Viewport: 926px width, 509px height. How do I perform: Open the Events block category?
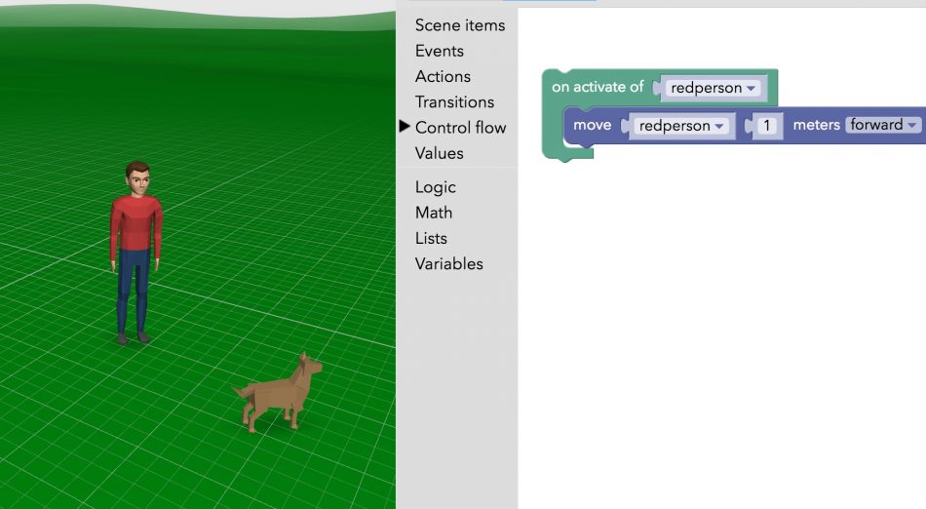coord(439,51)
